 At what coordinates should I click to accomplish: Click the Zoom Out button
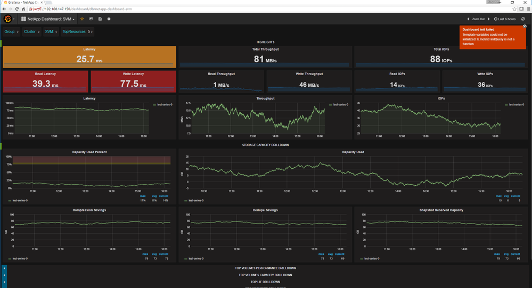[x=478, y=19]
